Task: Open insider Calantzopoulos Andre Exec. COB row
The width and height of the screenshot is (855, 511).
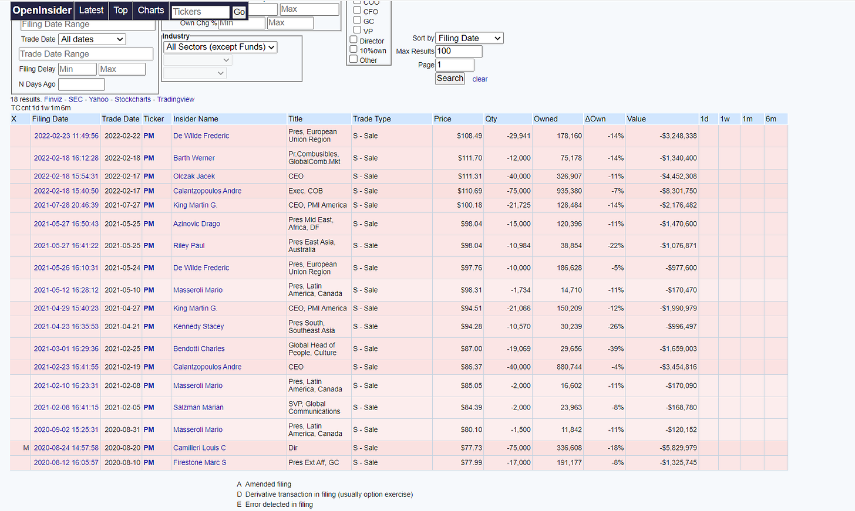Action: (207, 191)
